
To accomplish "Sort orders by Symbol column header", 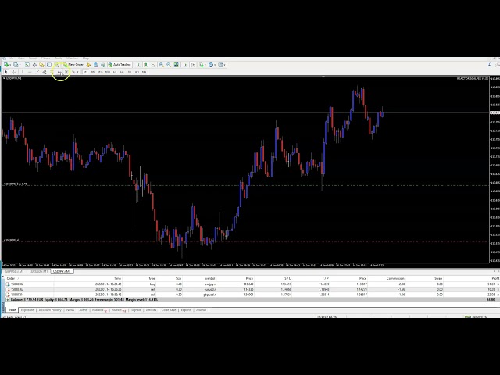I will tap(209, 277).
